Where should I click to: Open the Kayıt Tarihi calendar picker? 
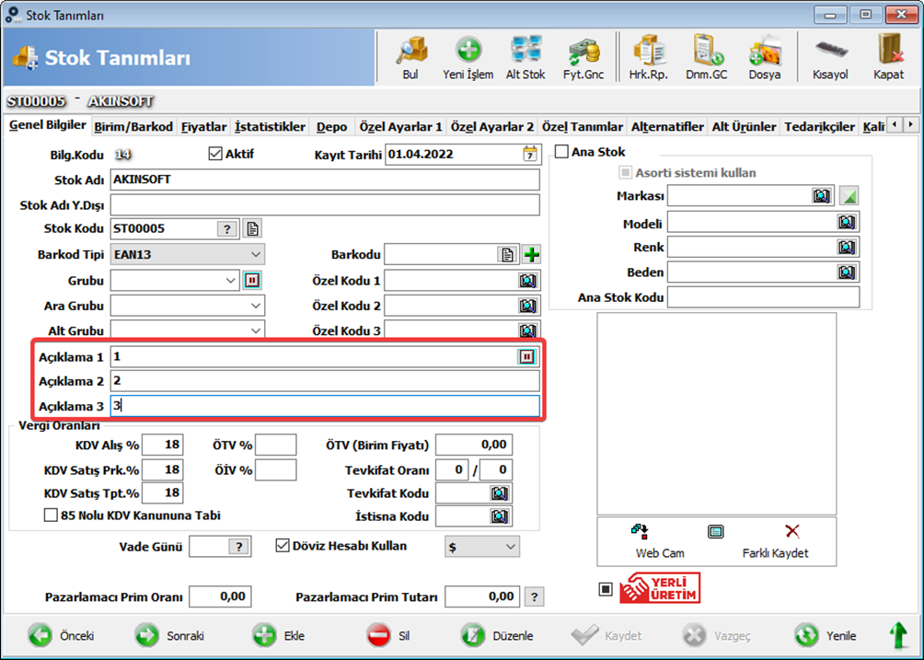[x=530, y=155]
